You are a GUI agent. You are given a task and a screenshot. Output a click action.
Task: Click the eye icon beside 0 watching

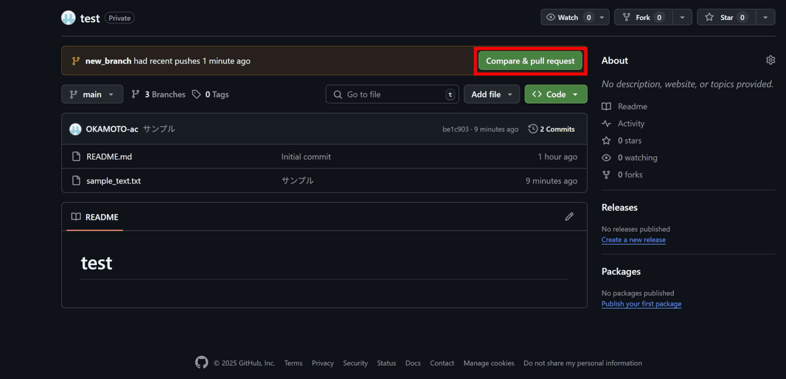[606, 158]
